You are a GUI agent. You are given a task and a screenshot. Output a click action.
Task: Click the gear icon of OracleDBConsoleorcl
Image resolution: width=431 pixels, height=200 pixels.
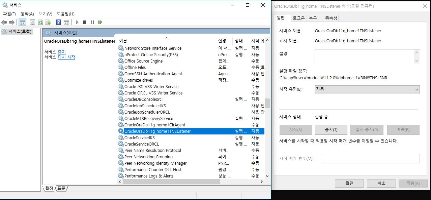[121, 99]
